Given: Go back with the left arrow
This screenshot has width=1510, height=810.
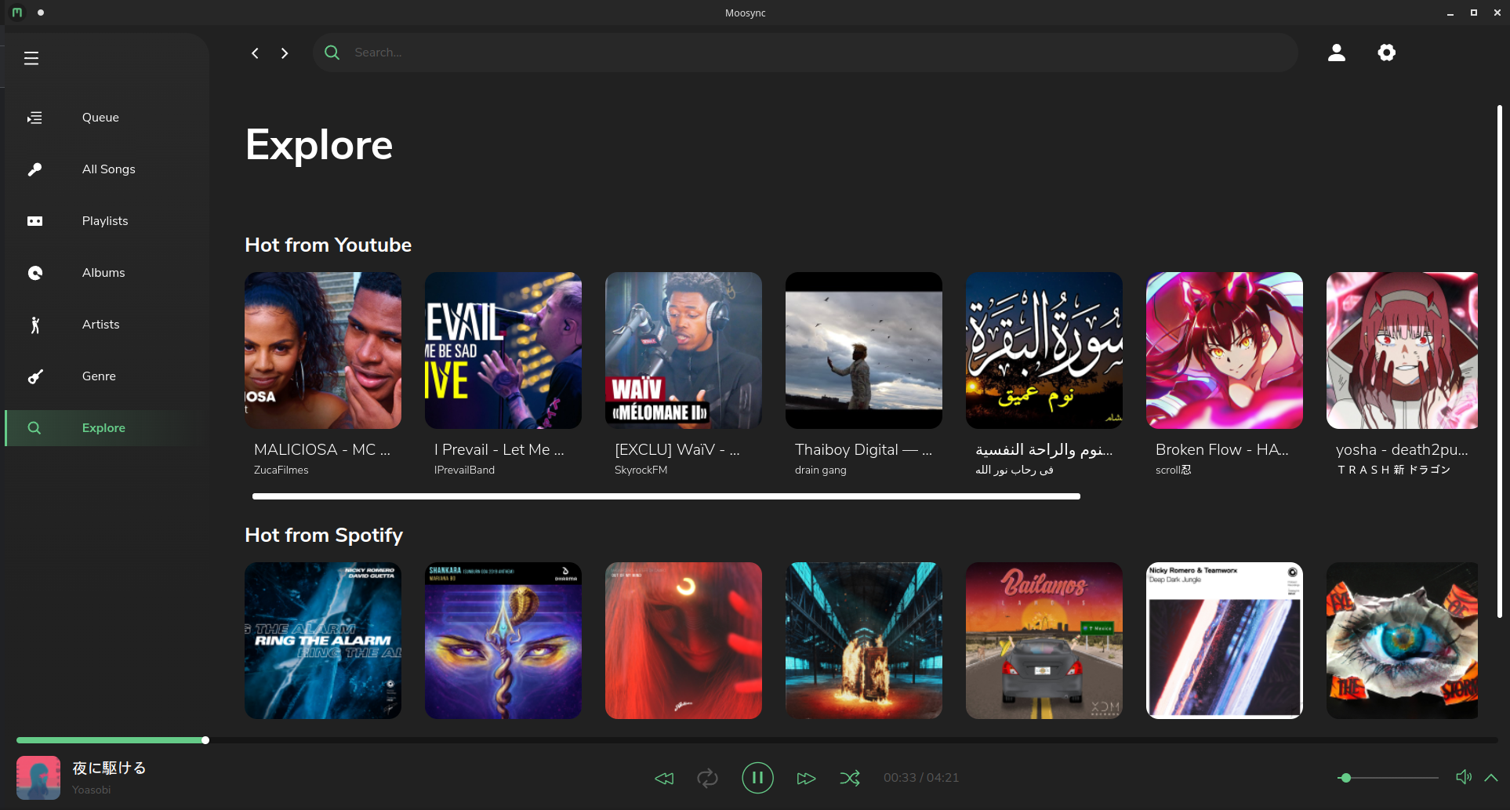Looking at the screenshot, I should pyautogui.click(x=255, y=53).
